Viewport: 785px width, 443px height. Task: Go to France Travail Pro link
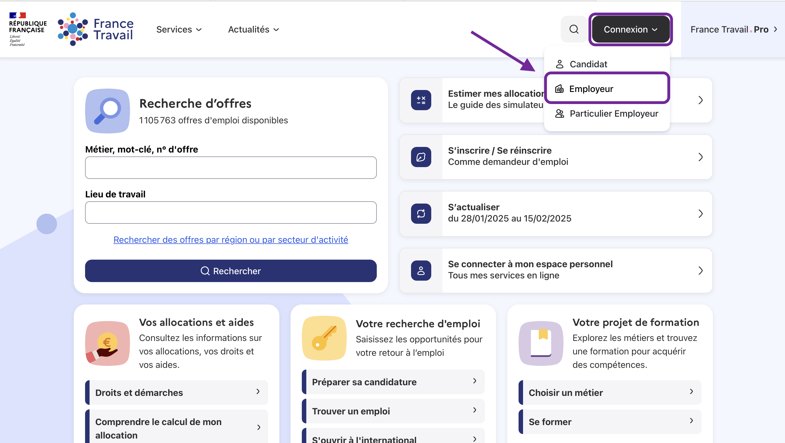733,29
